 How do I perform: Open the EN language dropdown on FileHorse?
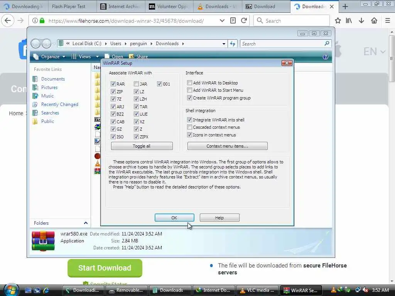click(374, 52)
